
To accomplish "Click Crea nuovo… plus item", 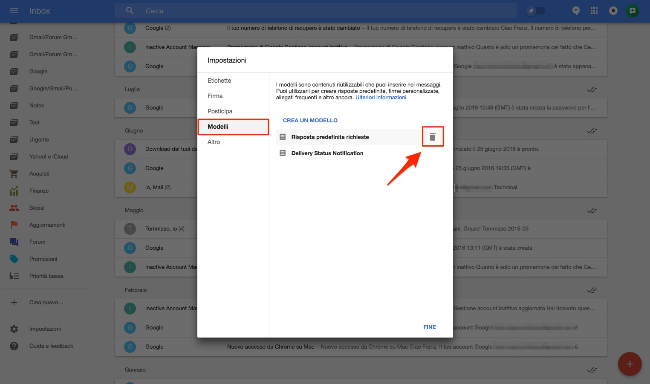I will pos(46,302).
